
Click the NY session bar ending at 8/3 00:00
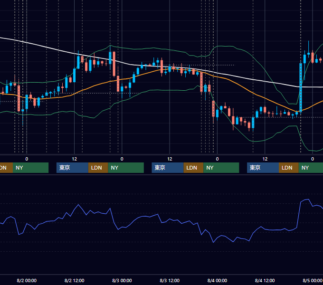[x=126, y=168]
